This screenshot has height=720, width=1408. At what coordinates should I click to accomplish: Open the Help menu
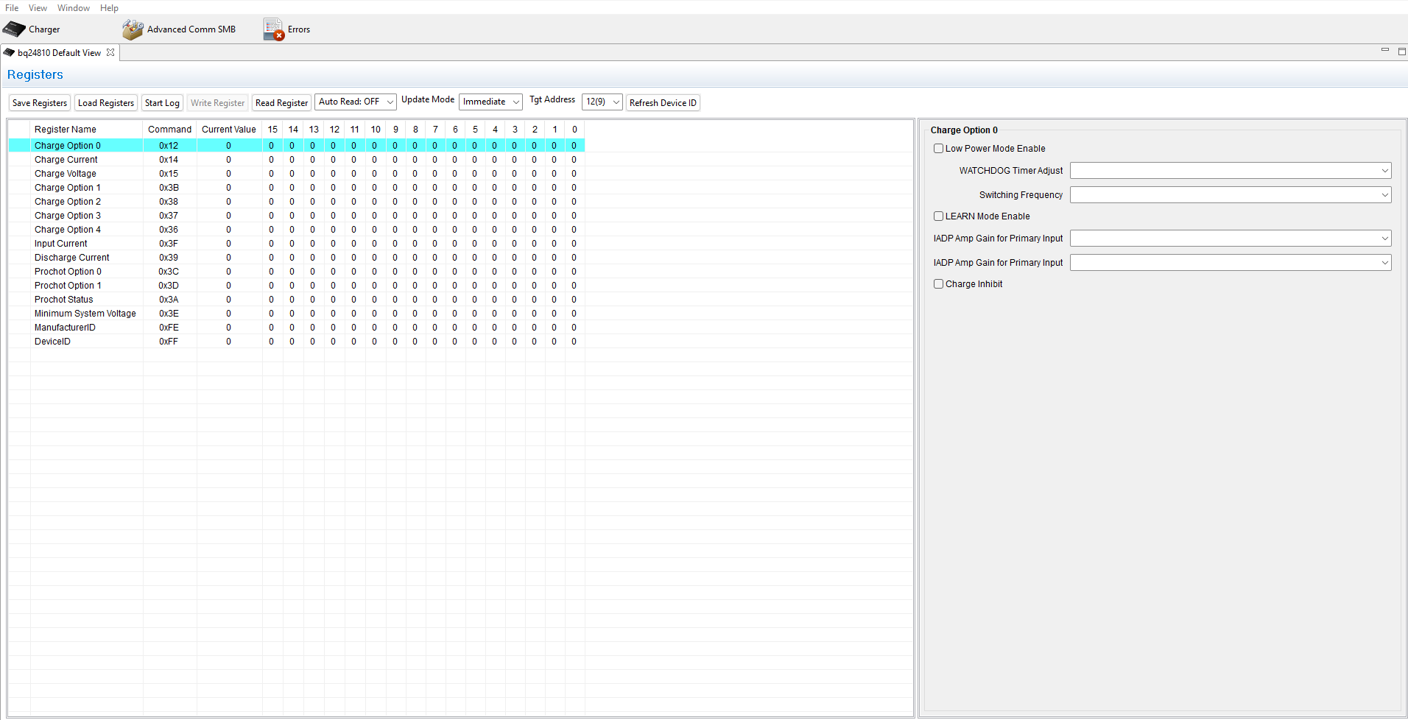click(109, 8)
